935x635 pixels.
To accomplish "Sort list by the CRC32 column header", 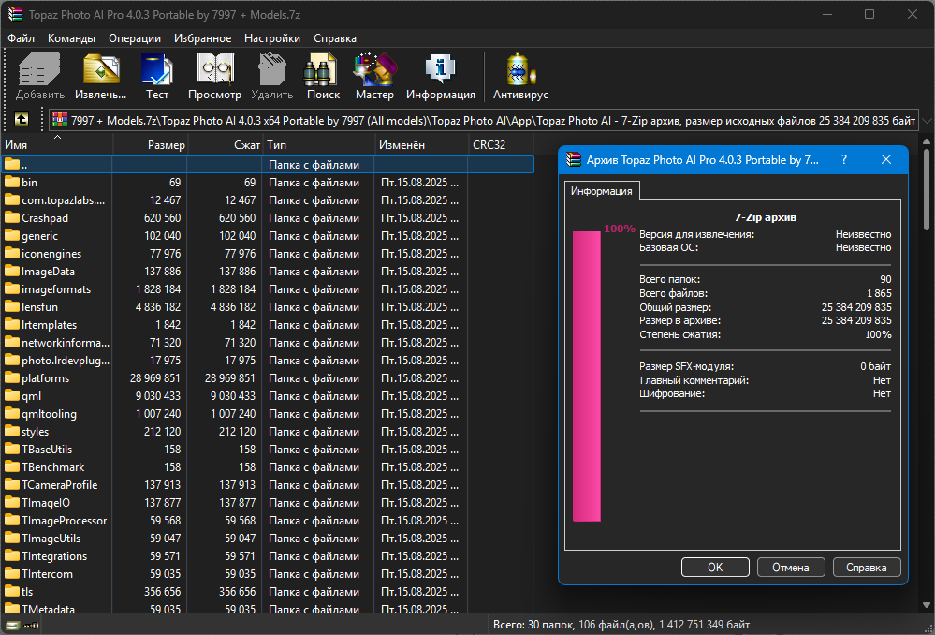I will tap(501, 145).
